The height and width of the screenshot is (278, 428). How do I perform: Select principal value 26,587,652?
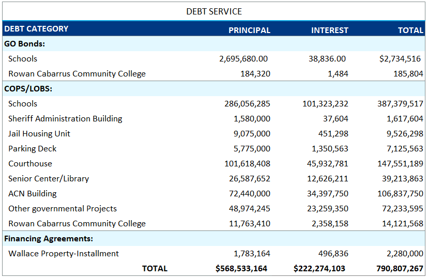point(250,179)
